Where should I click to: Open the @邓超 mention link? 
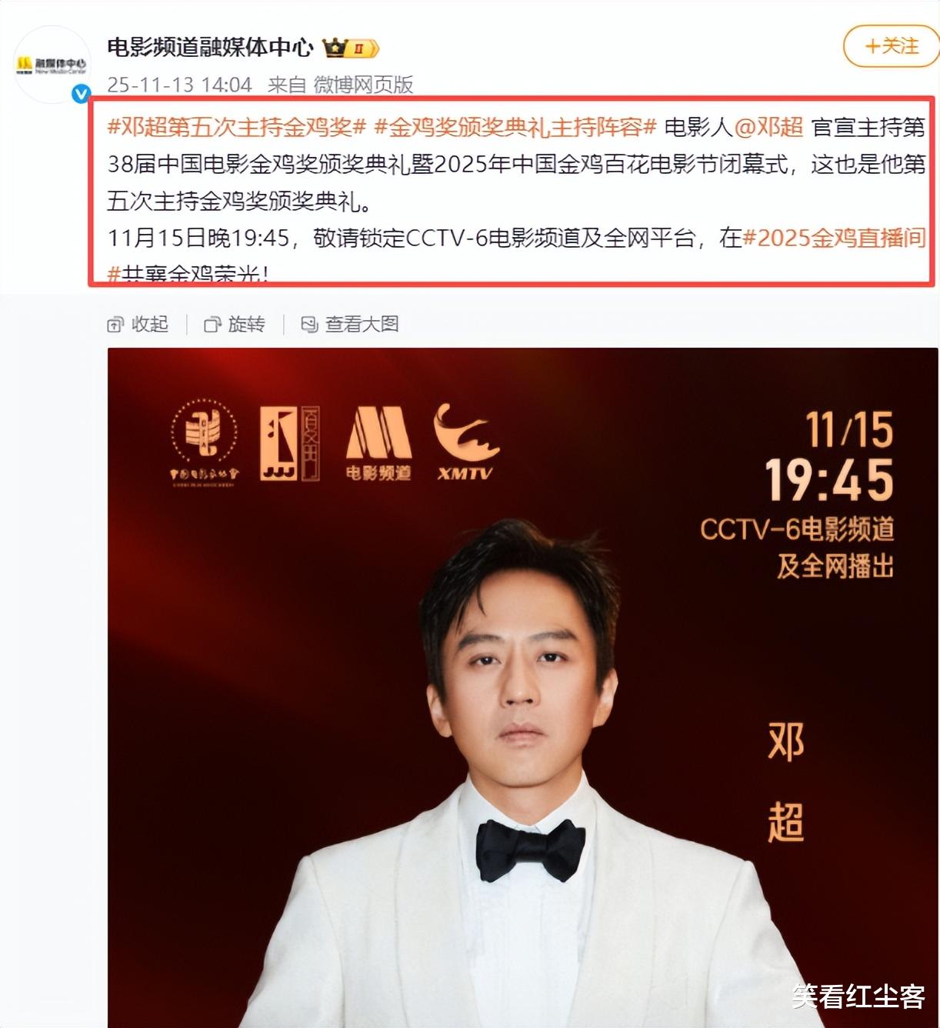click(x=768, y=127)
